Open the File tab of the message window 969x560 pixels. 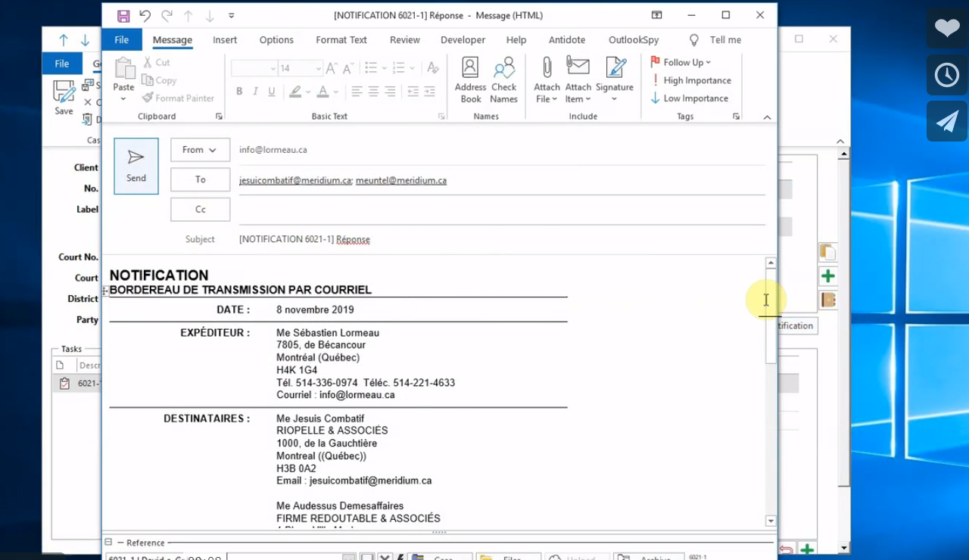(x=121, y=40)
